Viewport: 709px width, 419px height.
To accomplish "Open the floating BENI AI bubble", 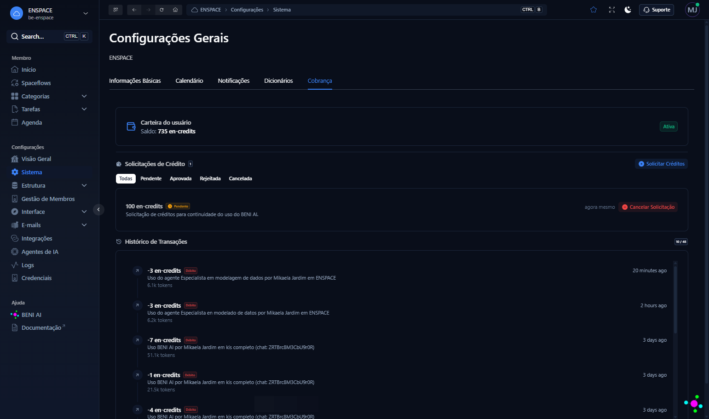I will click(694, 404).
